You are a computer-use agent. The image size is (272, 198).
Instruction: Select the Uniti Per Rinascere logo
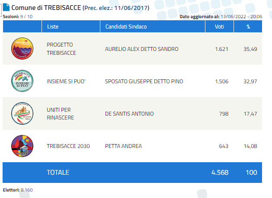tap(22, 113)
